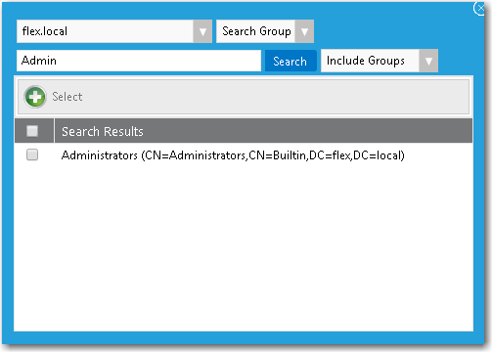492x352 pixels.
Task: Click empty white area below search results
Action: coord(244,247)
